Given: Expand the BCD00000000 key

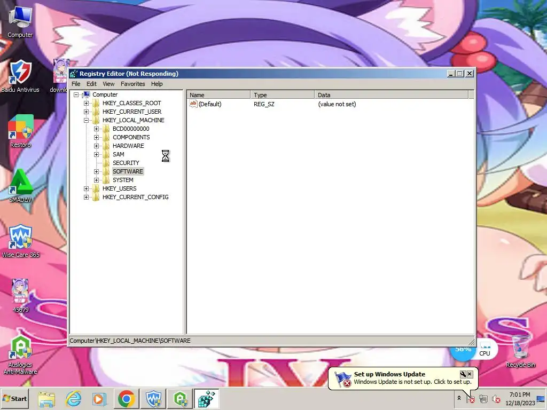Looking at the screenshot, I should tap(96, 129).
